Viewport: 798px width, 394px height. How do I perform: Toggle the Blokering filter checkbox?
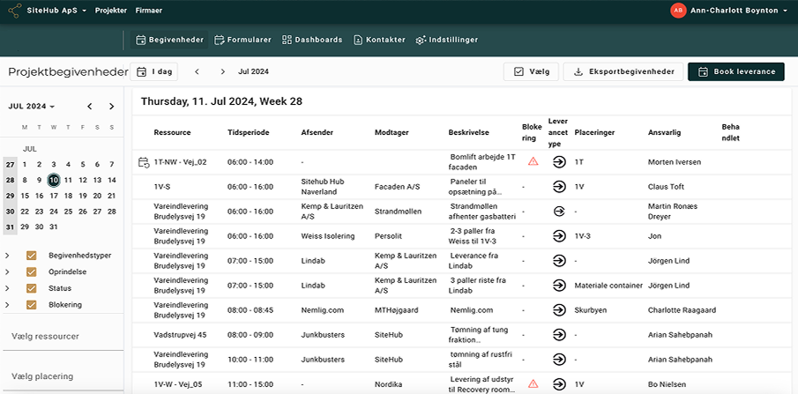[32, 305]
